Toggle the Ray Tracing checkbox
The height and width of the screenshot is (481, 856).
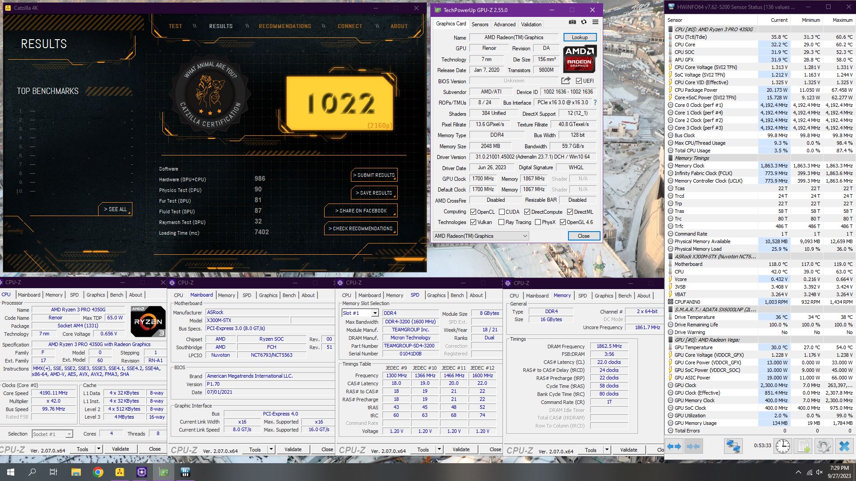pos(501,222)
